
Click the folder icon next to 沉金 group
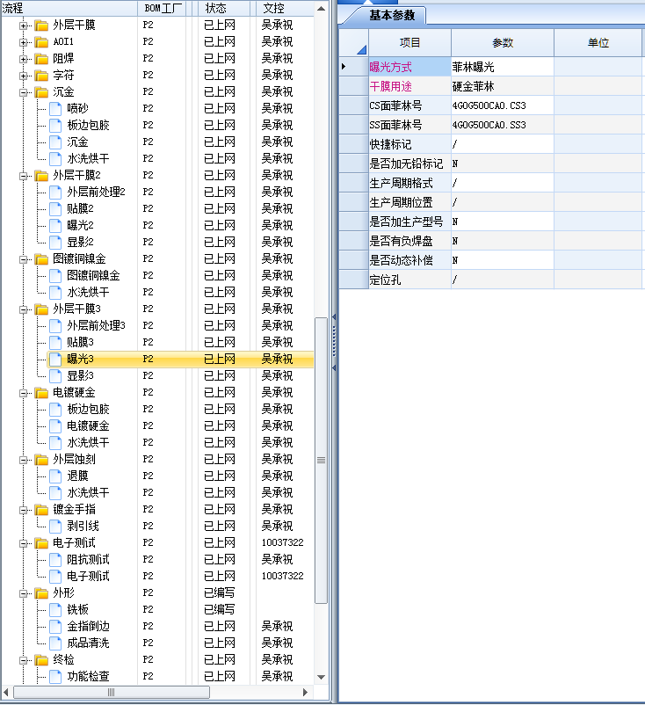[x=41, y=91]
